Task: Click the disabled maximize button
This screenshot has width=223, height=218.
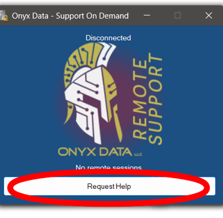Action: point(177,15)
